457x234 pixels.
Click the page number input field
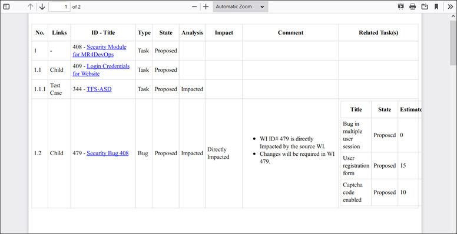[59, 6]
